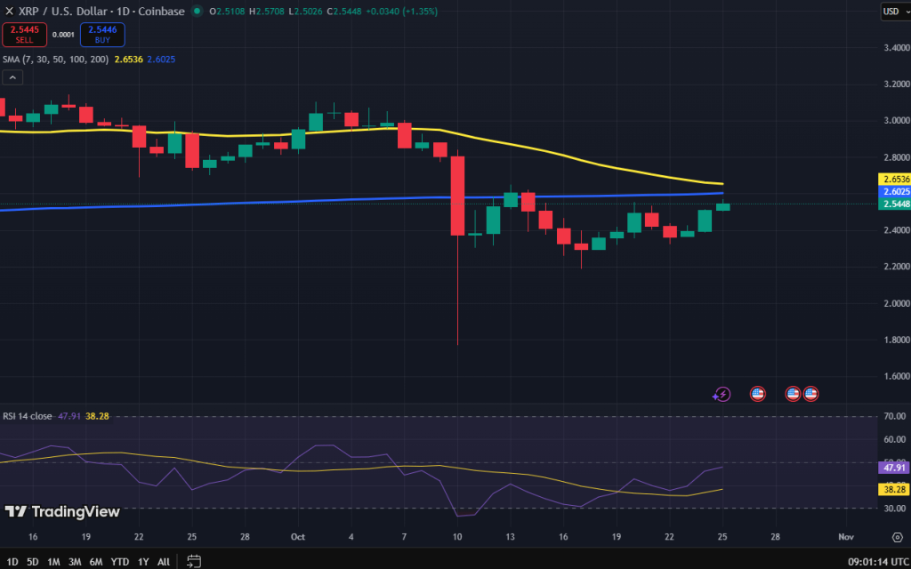Click the yellow 38.28 value in RSI legend
The width and height of the screenshot is (911, 569).
97,416
